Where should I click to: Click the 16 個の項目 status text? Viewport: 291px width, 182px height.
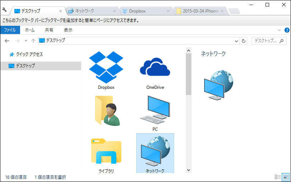pyautogui.click(x=16, y=177)
